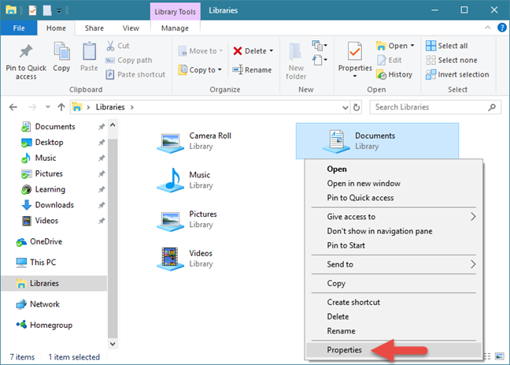Click Select all in the ribbon
The image size is (510, 365).
[446, 46]
